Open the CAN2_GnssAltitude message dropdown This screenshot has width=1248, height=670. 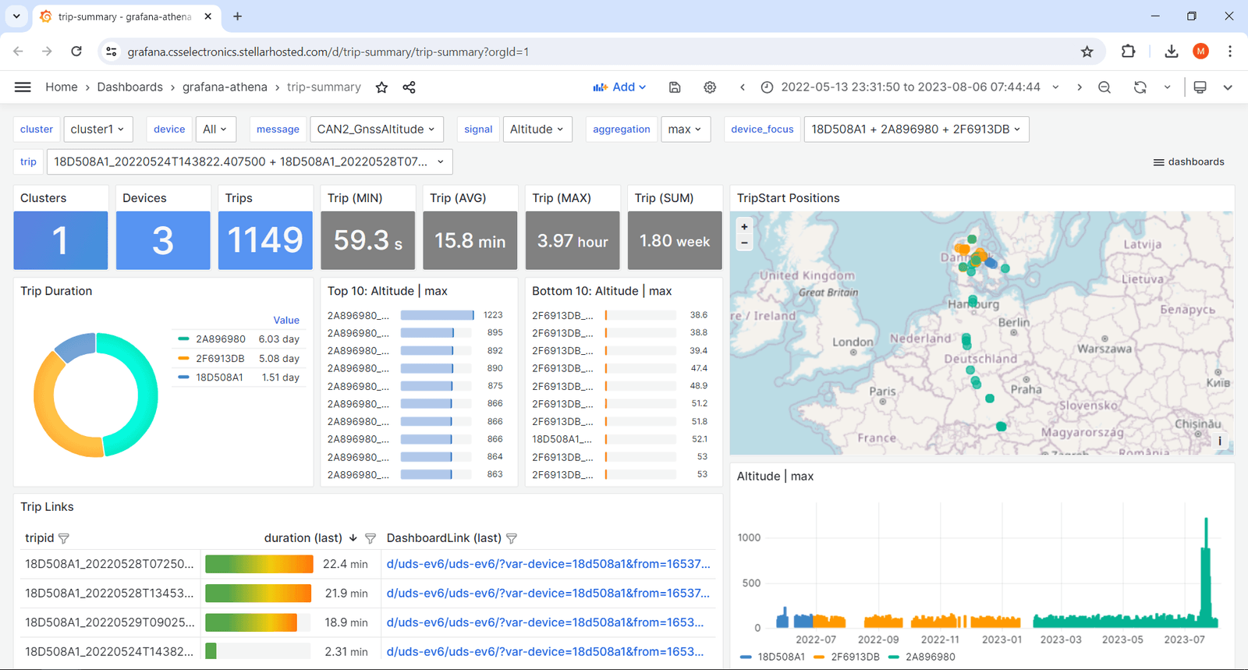tap(376, 129)
